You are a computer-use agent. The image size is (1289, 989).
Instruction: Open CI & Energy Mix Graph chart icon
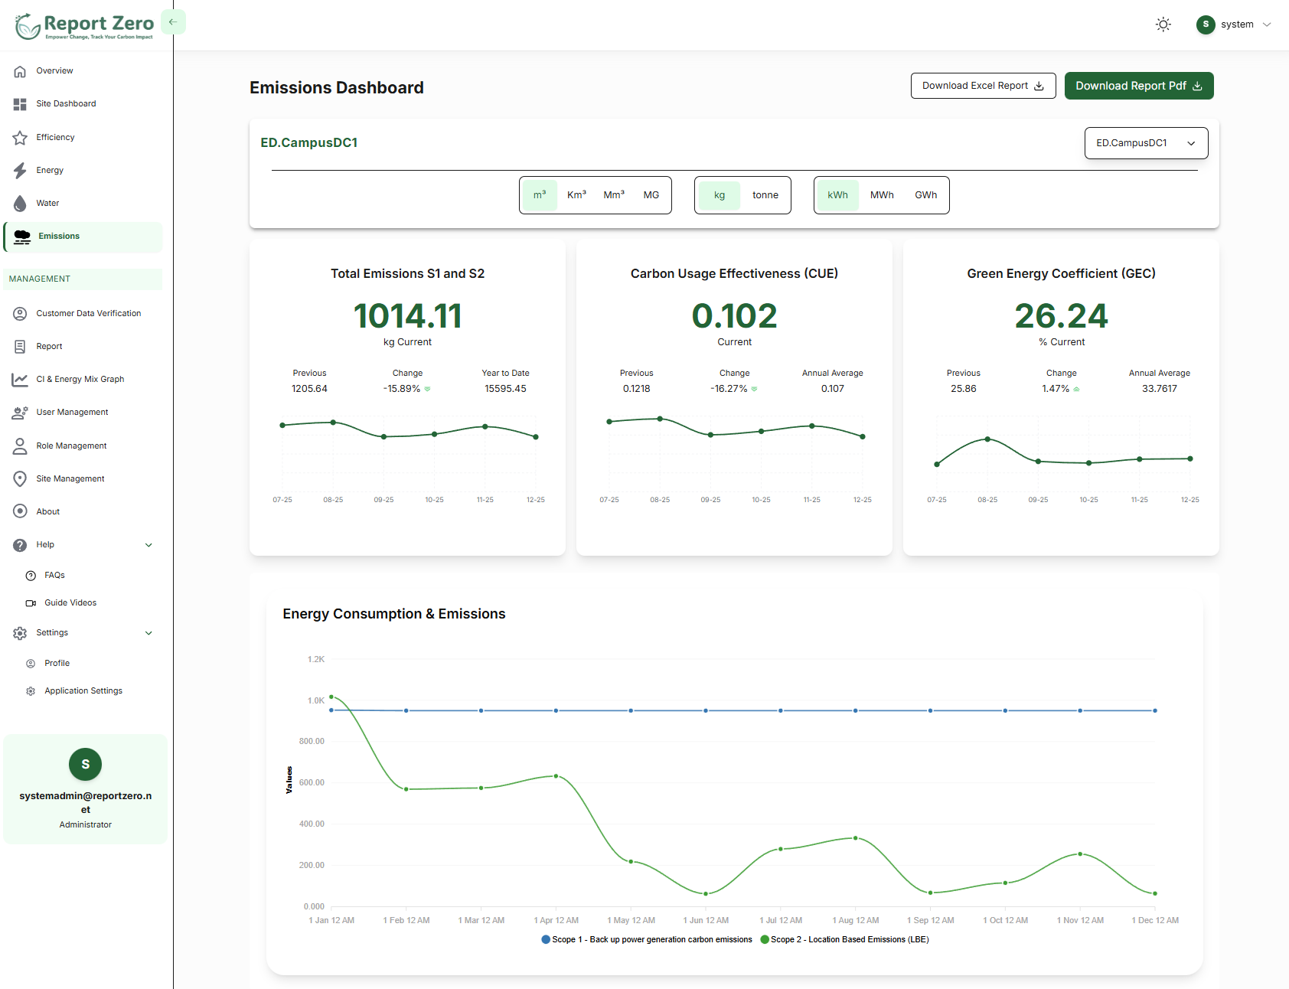point(20,380)
